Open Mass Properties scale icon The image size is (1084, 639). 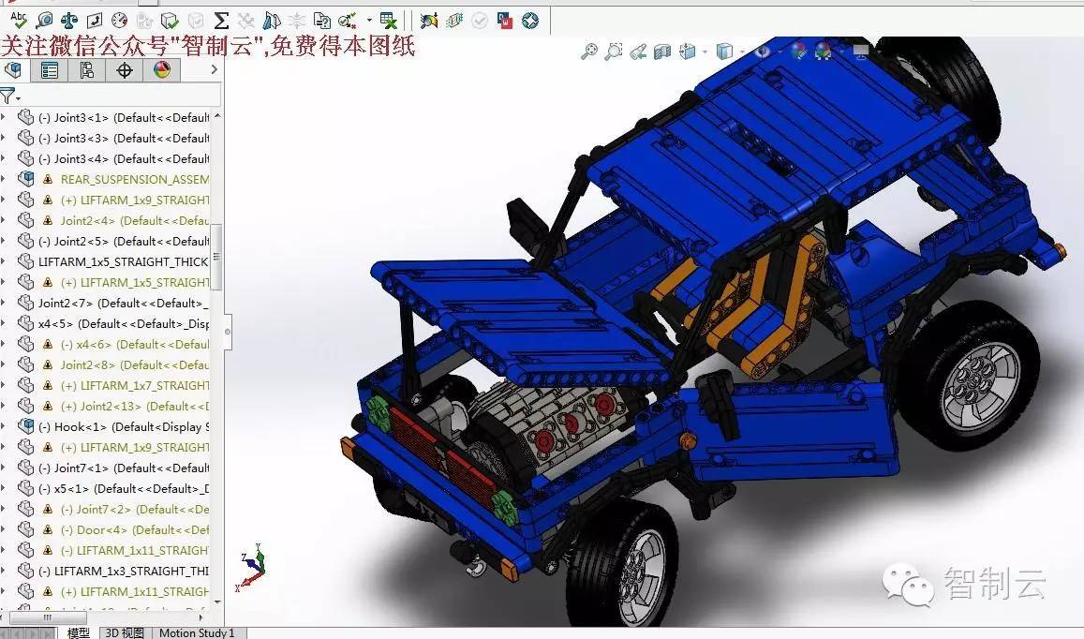point(69,20)
